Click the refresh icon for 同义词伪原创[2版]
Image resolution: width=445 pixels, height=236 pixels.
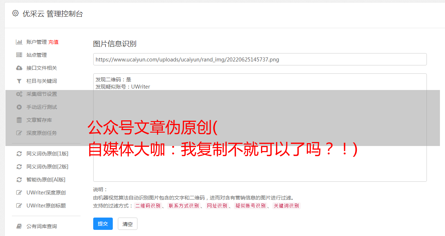19,167
